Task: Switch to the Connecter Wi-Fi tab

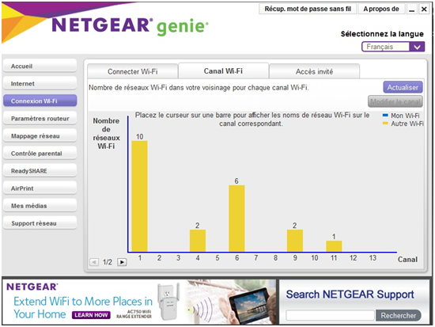Action: click(x=133, y=71)
